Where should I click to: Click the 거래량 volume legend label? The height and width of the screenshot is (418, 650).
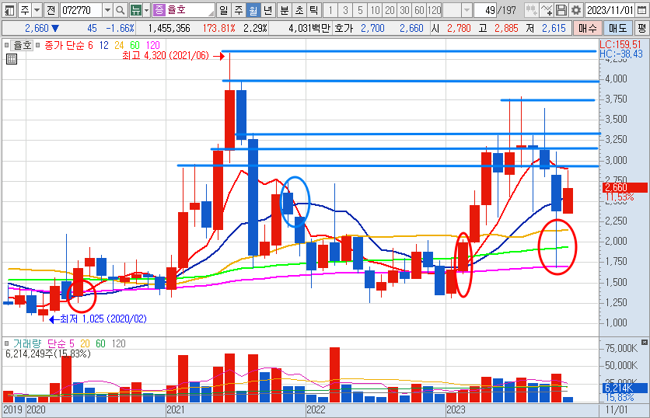tap(27, 343)
